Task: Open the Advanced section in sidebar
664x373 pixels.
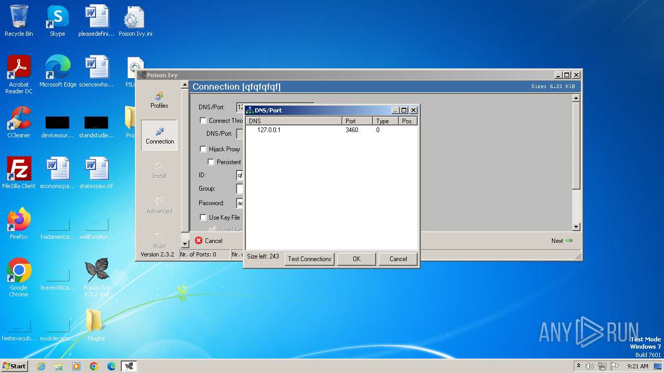Action: (x=159, y=205)
